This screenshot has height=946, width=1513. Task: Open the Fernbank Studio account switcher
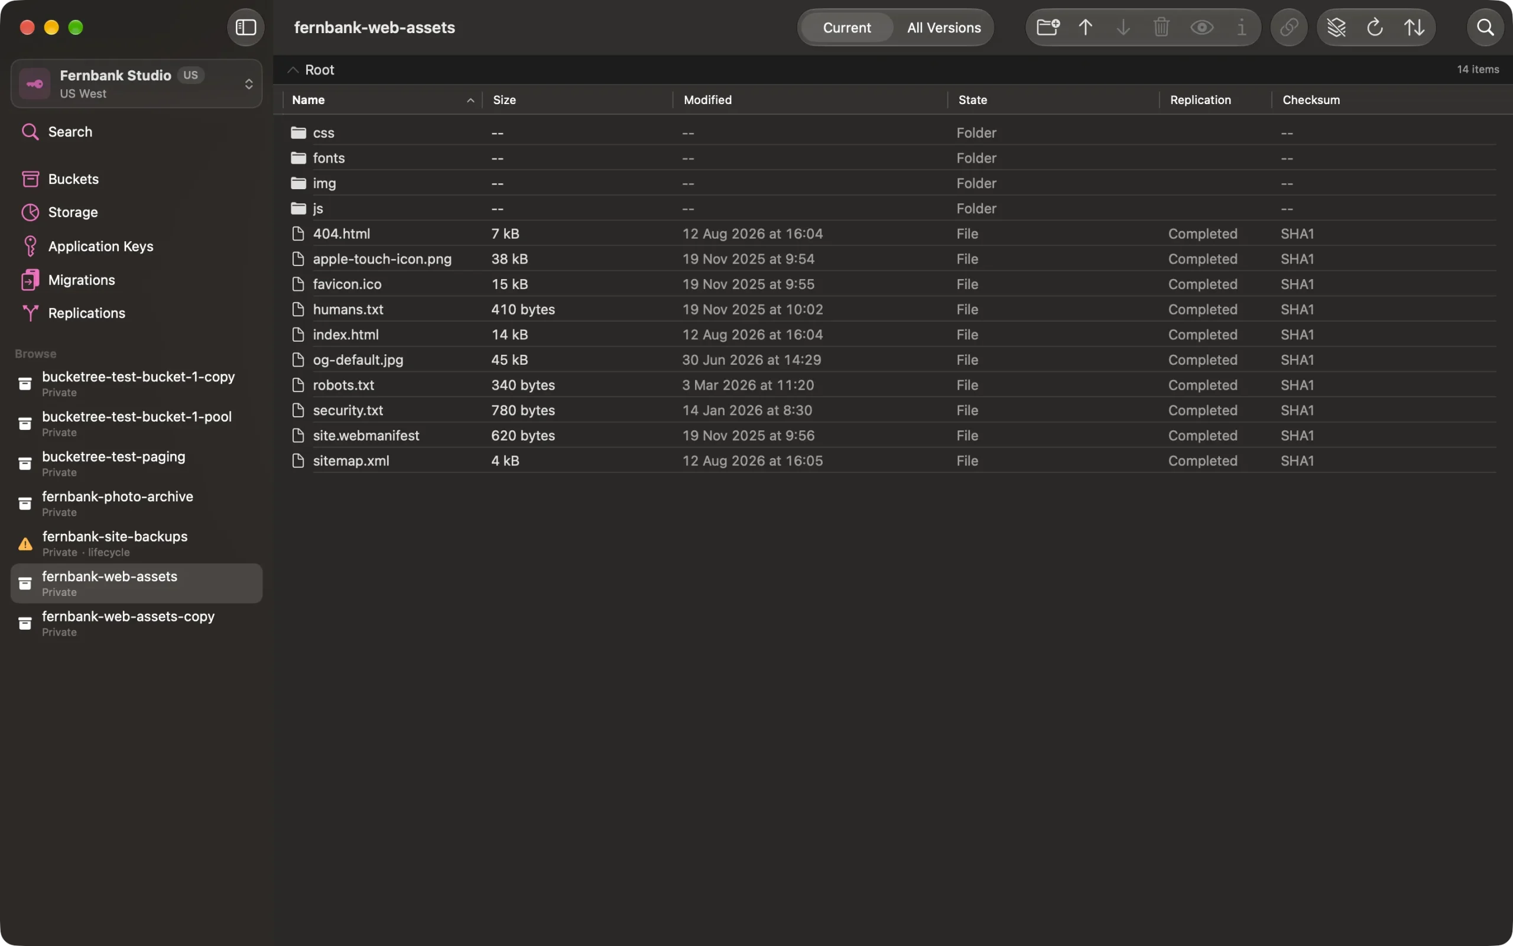tap(137, 84)
